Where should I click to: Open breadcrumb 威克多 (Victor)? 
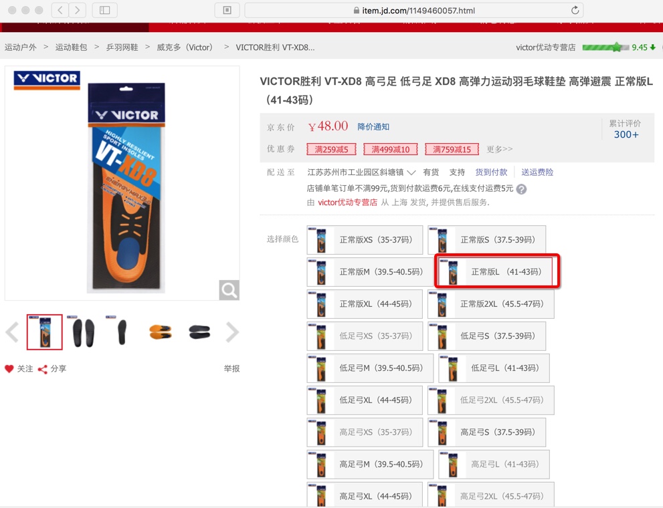(x=185, y=47)
